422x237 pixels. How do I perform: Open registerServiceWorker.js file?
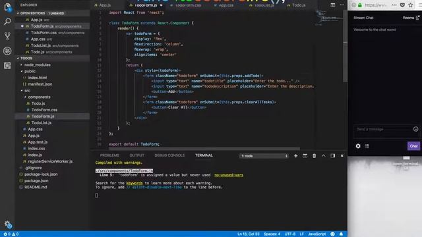point(50,161)
